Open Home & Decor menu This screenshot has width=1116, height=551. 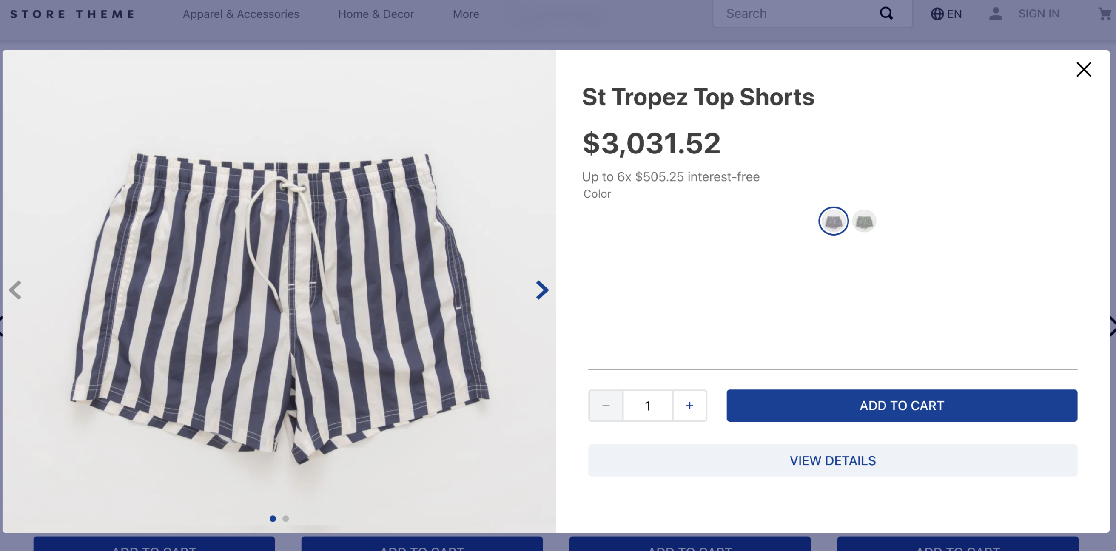click(376, 14)
